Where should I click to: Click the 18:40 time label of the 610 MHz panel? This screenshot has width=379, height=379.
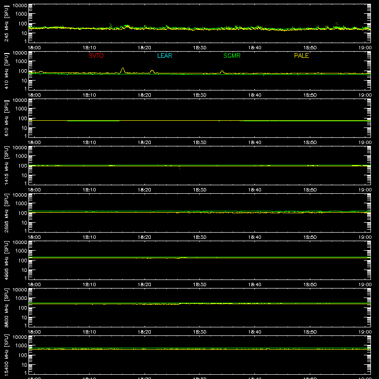[x=255, y=143]
